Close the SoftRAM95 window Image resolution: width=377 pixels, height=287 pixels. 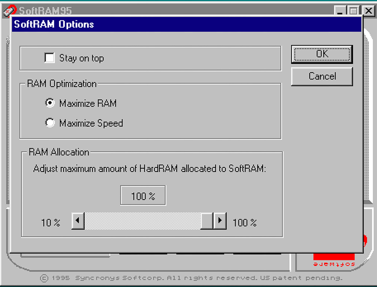pos(369,11)
